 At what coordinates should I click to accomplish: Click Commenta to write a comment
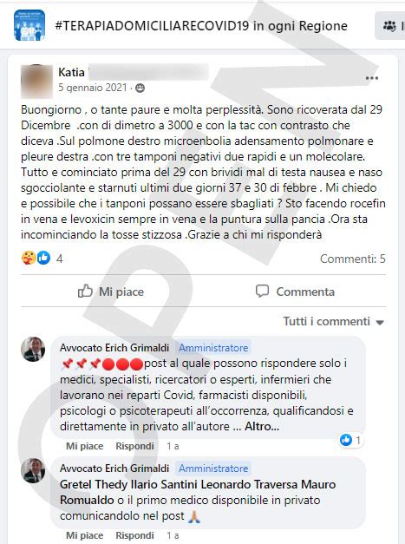coord(295,292)
